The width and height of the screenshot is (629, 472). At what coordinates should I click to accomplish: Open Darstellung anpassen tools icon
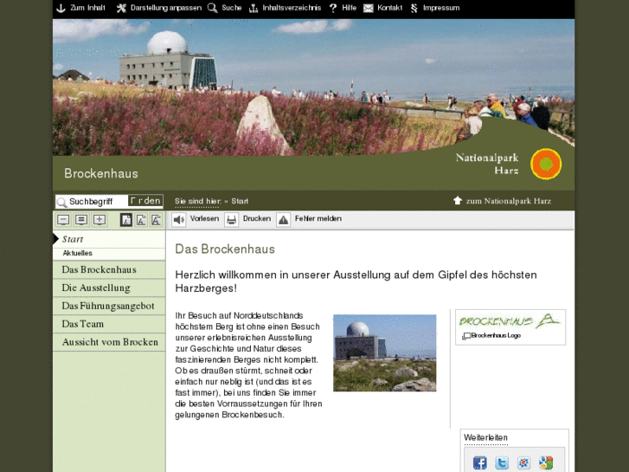click(x=121, y=8)
